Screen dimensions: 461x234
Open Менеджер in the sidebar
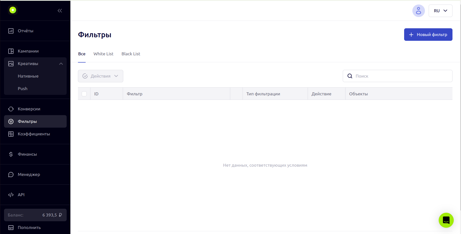35,174
